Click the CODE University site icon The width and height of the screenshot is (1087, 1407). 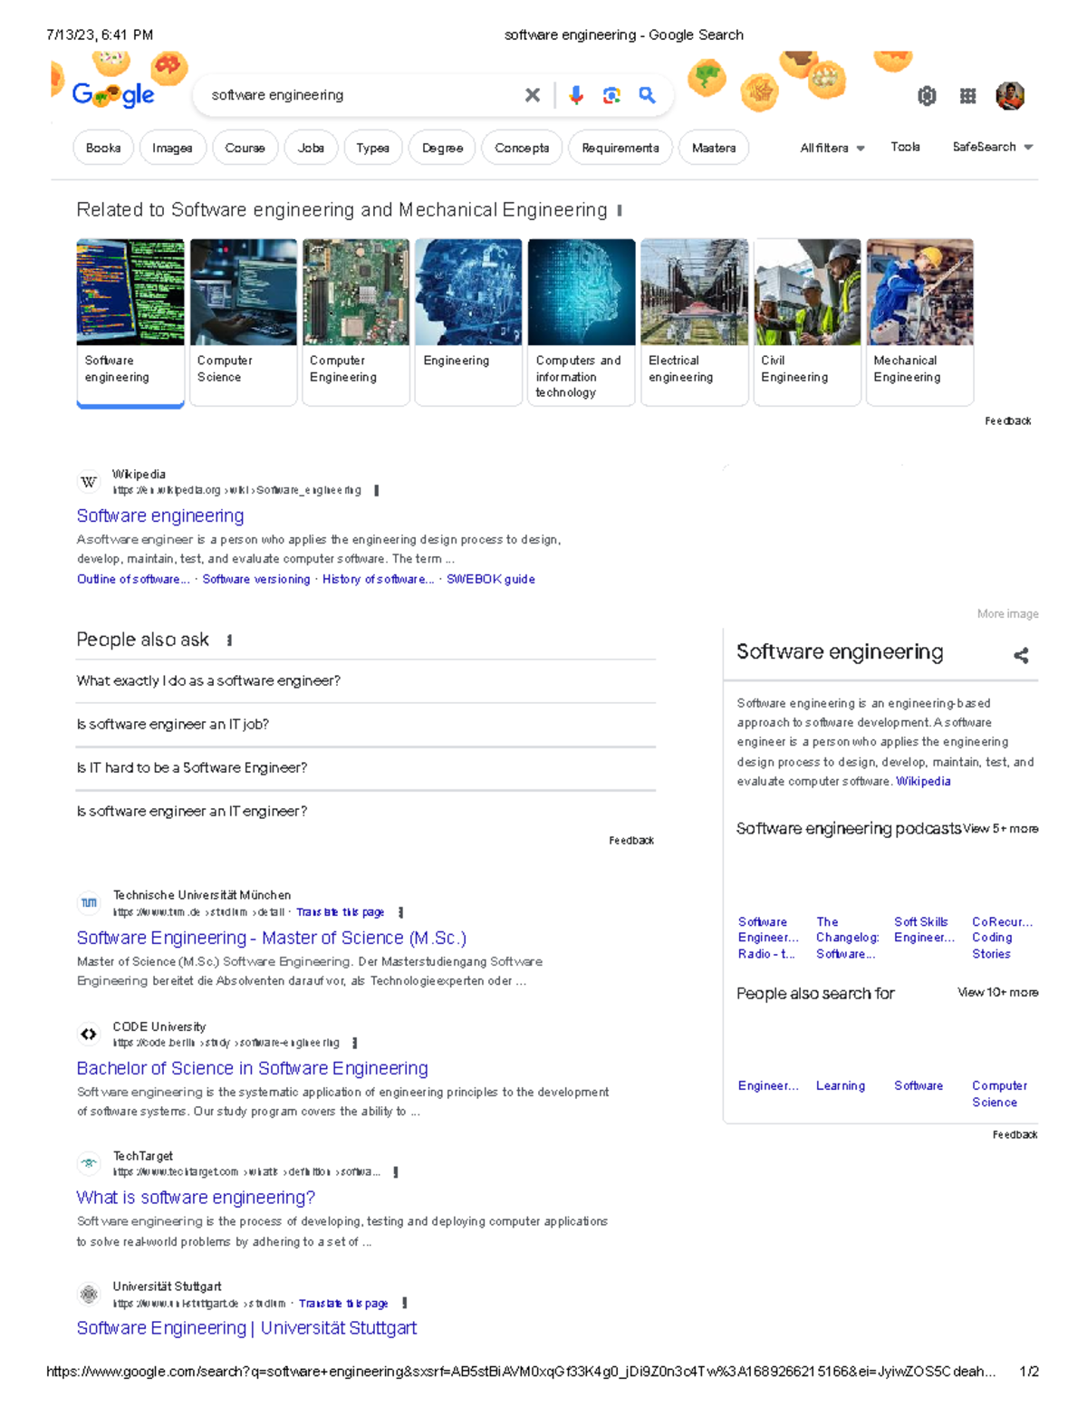point(88,1034)
